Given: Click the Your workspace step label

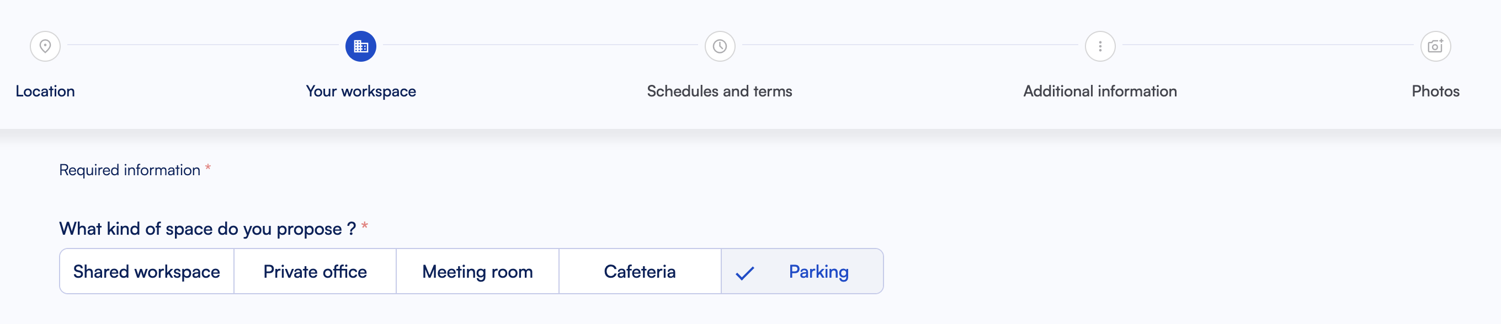Looking at the screenshot, I should [x=361, y=91].
